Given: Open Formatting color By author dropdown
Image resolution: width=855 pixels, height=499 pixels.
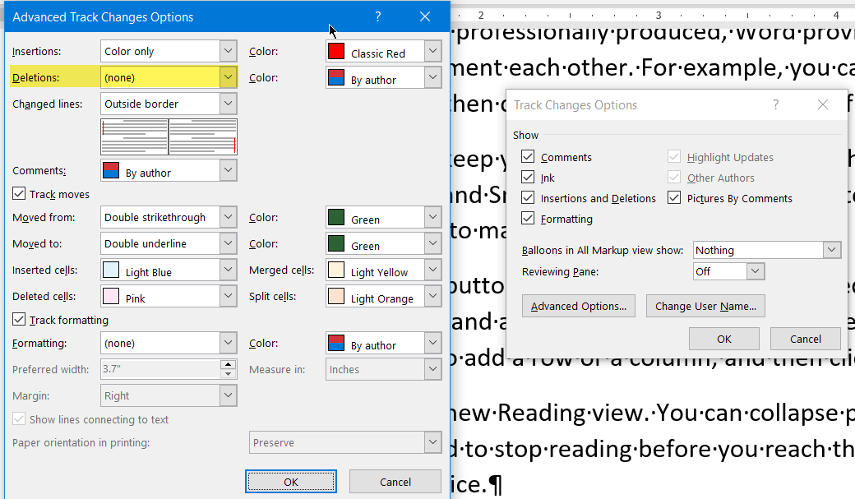Looking at the screenshot, I should point(383,343).
